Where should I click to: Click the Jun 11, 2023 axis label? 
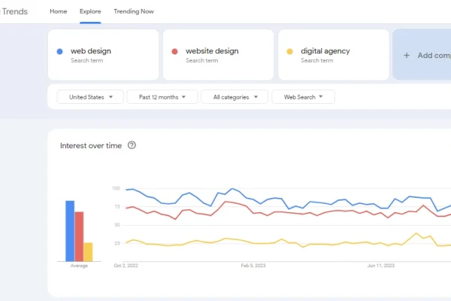pyautogui.click(x=380, y=266)
